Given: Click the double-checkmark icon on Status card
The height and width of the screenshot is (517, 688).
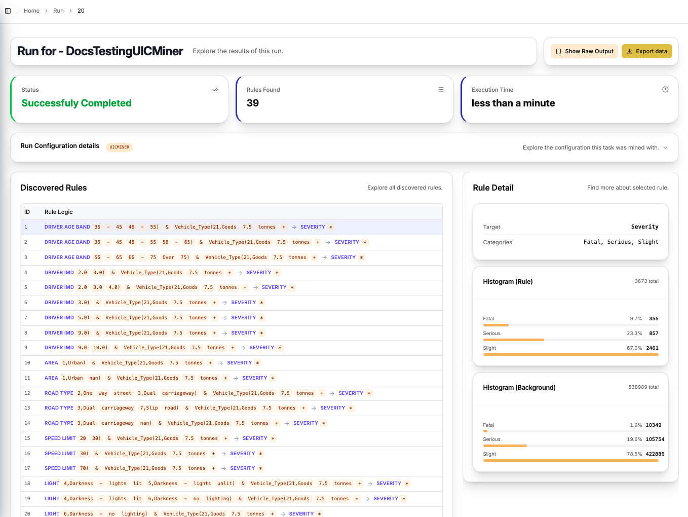Looking at the screenshot, I should [x=215, y=89].
